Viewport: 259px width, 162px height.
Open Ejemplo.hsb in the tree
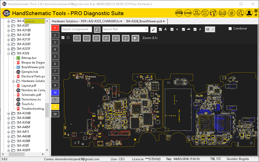click(x=30, y=72)
